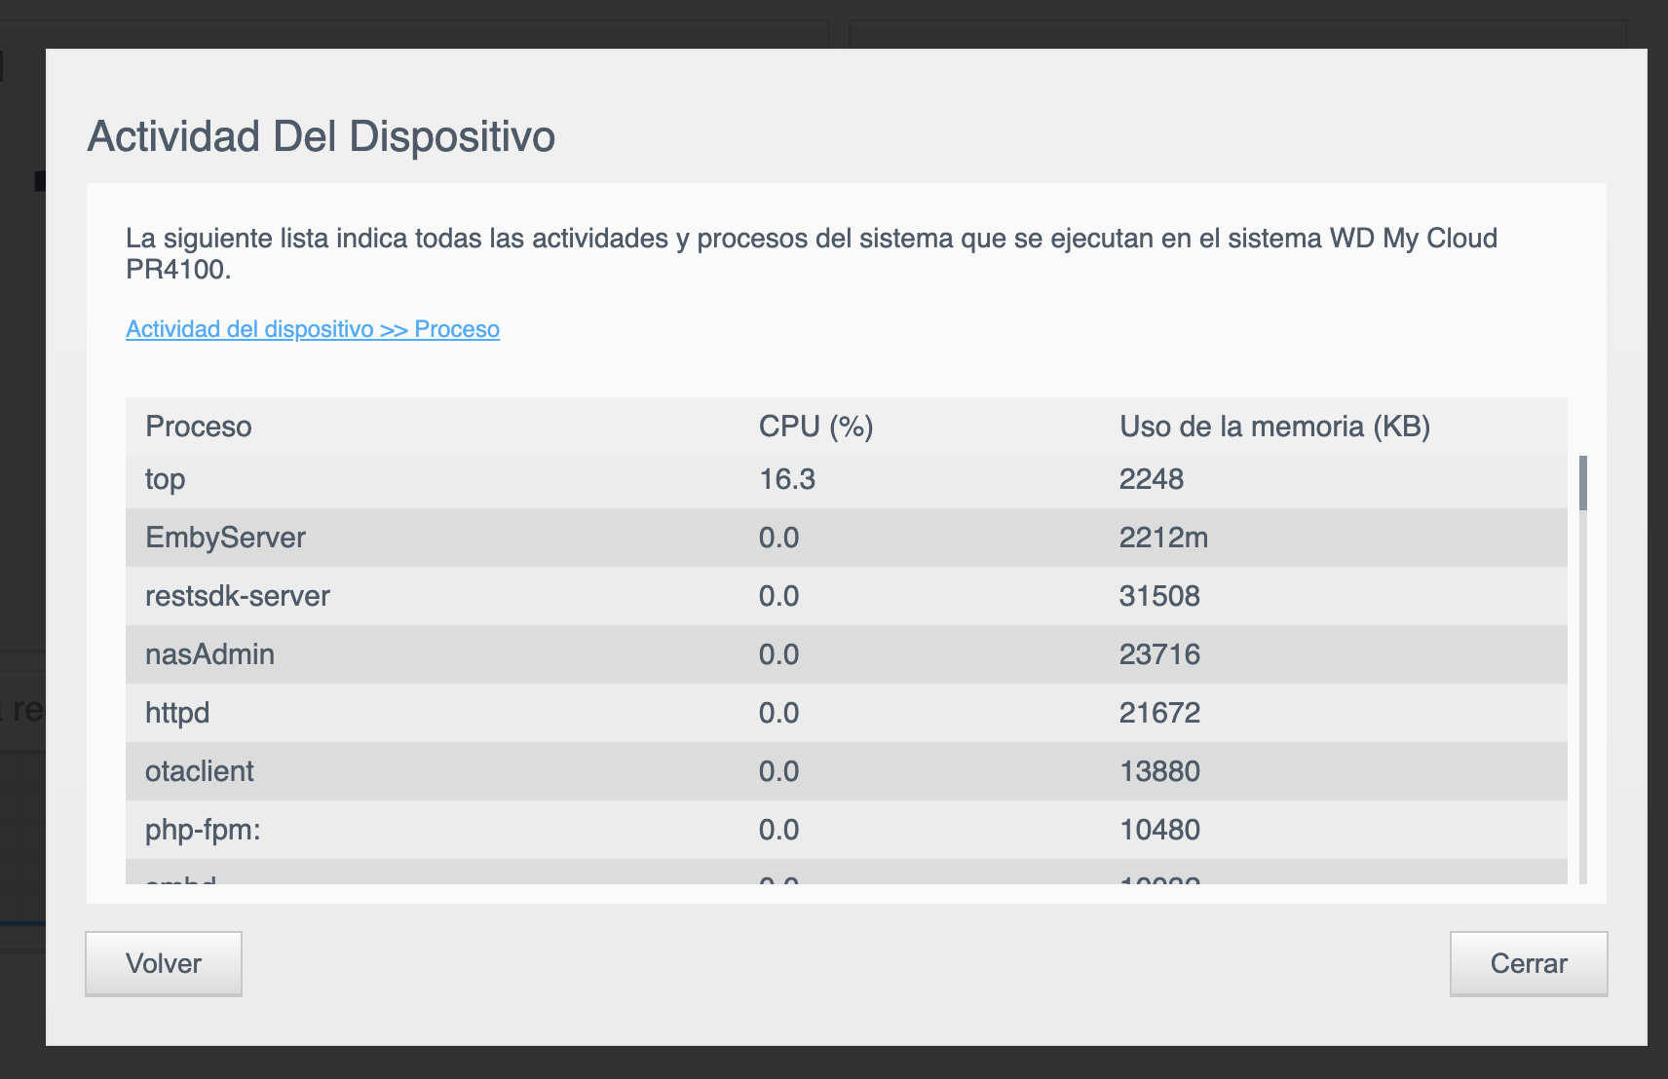Click the Volver button

click(x=164, y=963)
